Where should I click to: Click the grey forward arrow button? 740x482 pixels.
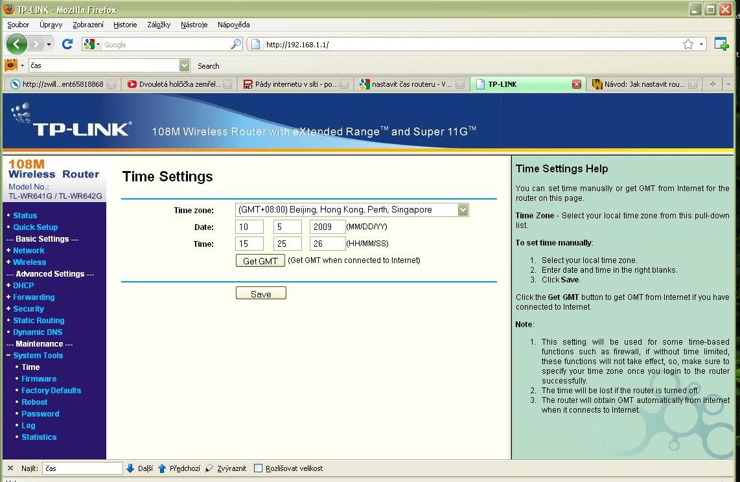[x=36, y=44]
